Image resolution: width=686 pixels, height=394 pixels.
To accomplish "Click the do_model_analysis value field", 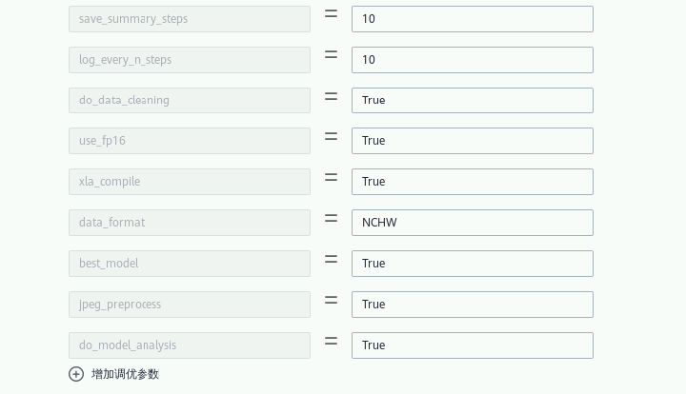I will (472, 345).
